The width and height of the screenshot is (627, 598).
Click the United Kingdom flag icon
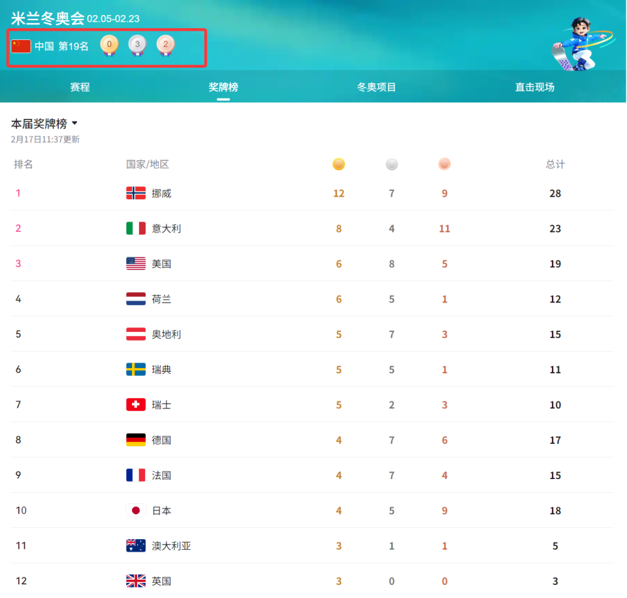tap(135, 581)
